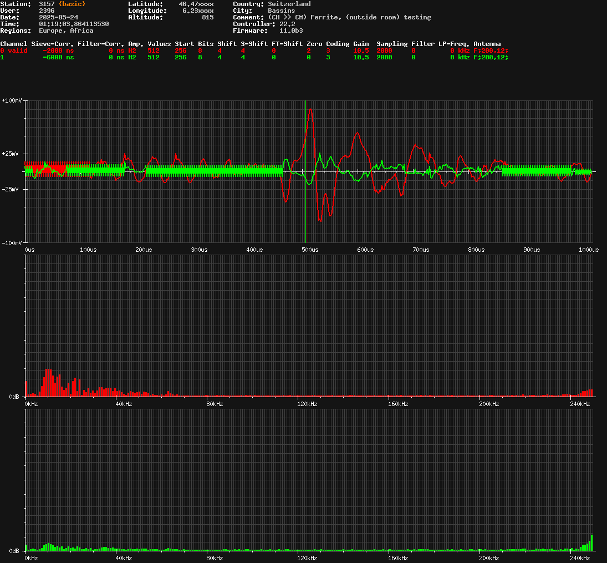Click the FT-Shift column header
Image resolution: width=607 pixels, height=563 pixels.
pos(287,44)
